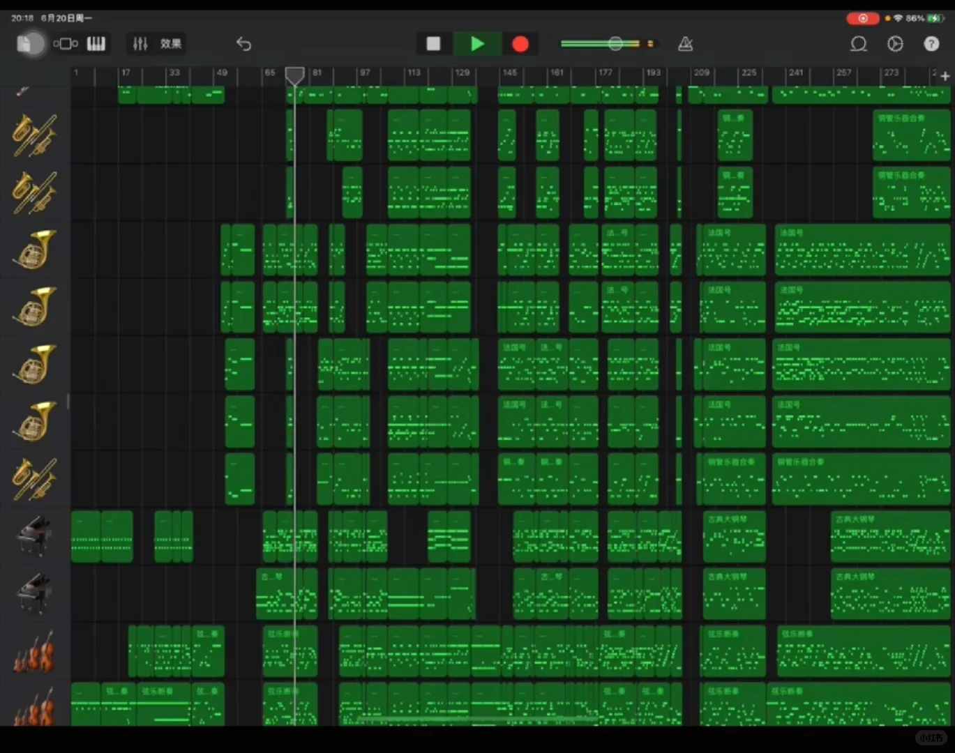Select 铜管乐器合奏 region on topmost brass track
Viewport: 955px width, 753px height.
[x=912, y=135]
